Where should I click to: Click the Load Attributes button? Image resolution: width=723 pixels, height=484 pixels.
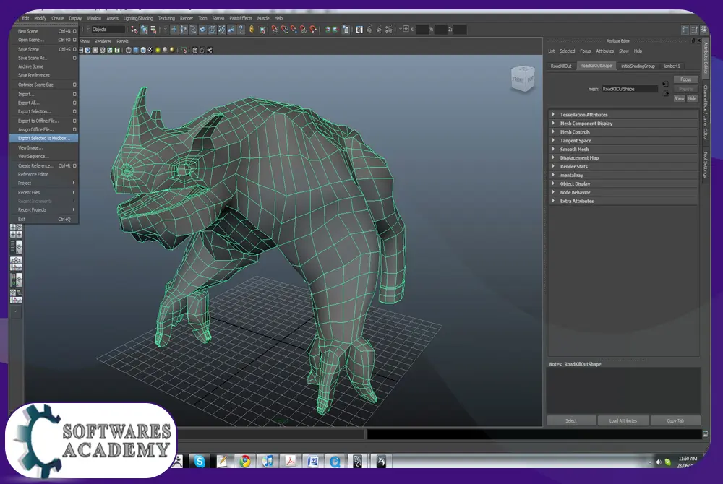coord(623,421)
